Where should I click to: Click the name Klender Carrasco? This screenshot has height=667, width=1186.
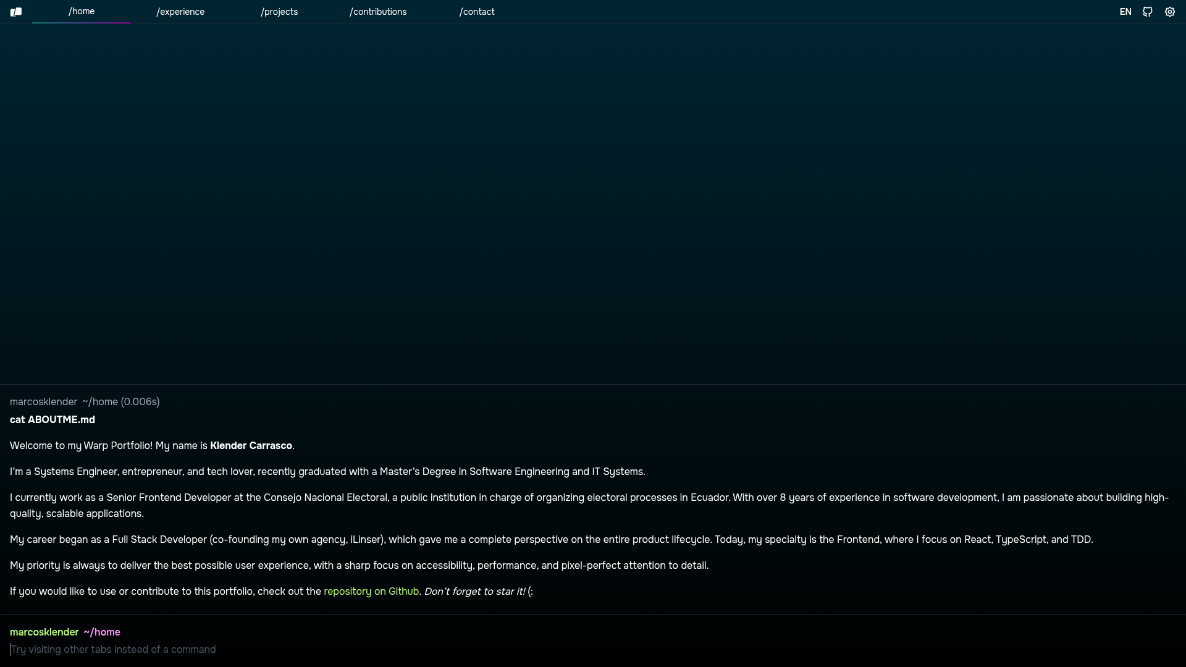pyautogui.click(x=251, y=445)
